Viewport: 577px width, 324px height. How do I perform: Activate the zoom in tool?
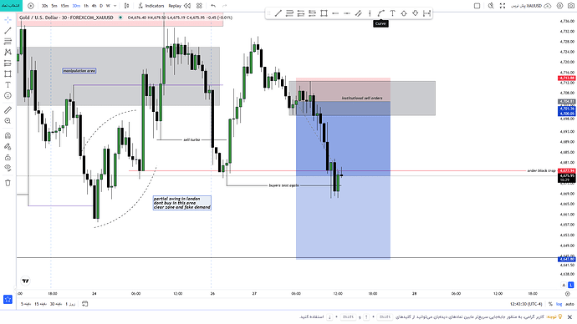(8, 121)
